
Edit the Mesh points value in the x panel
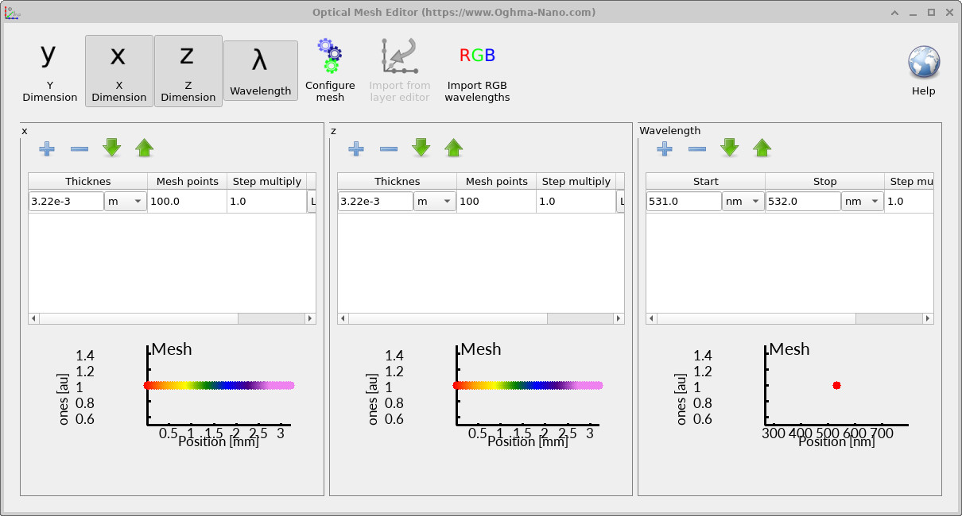186,201
